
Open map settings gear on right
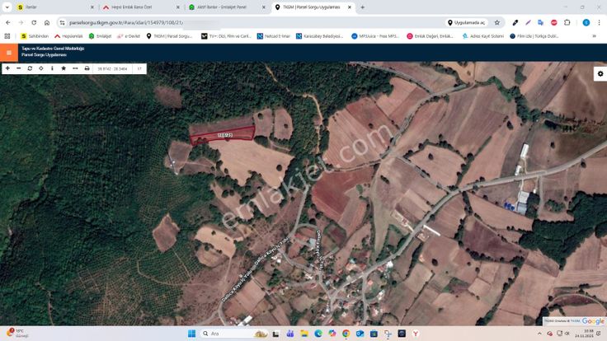pyautogui.click(x=600, y=74)
